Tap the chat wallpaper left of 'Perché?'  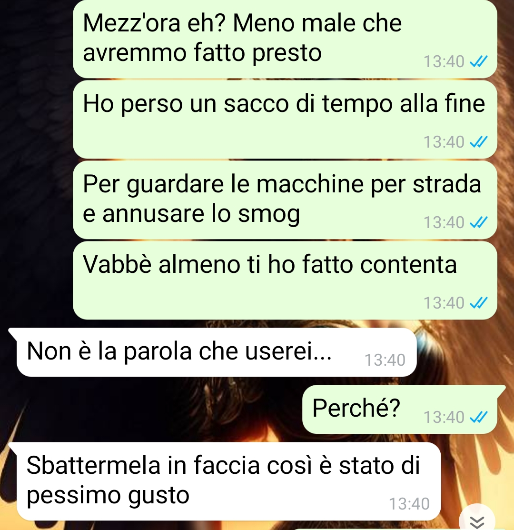pos(152,410)
